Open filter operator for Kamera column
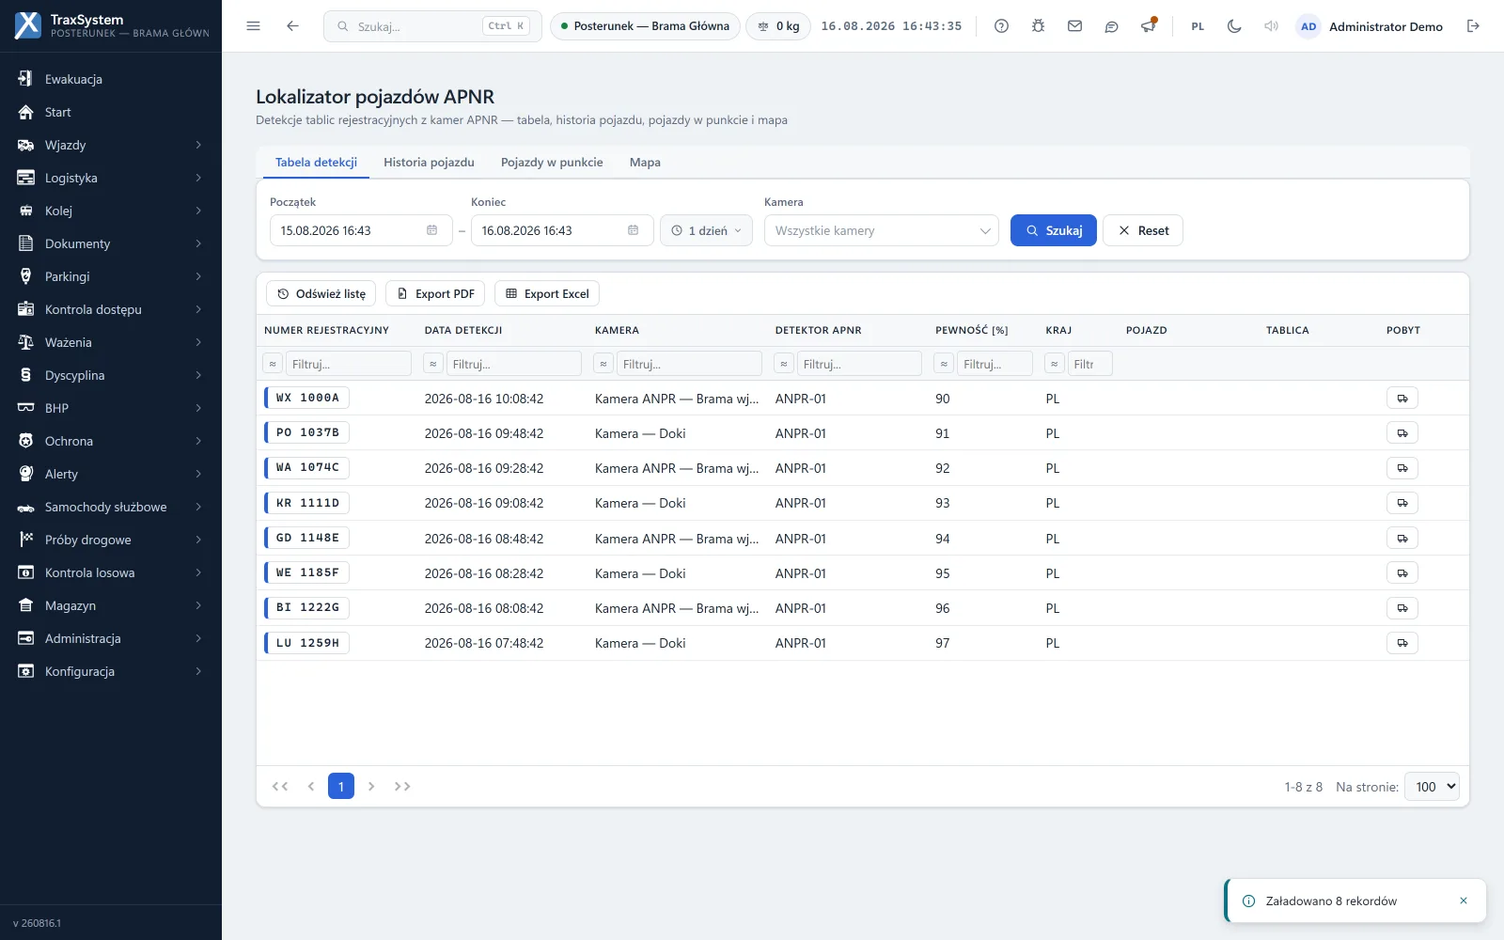Screen dimensions: 1504x940 point(603,364)
